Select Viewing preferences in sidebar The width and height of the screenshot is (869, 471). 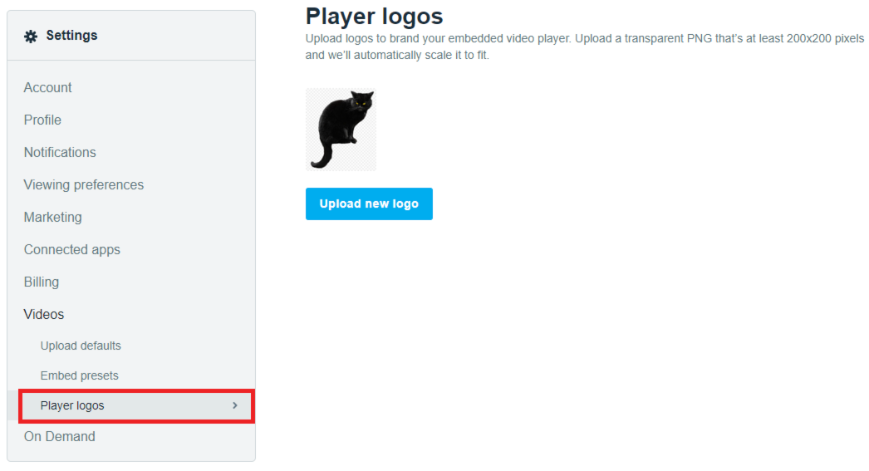tap(83, 184)
